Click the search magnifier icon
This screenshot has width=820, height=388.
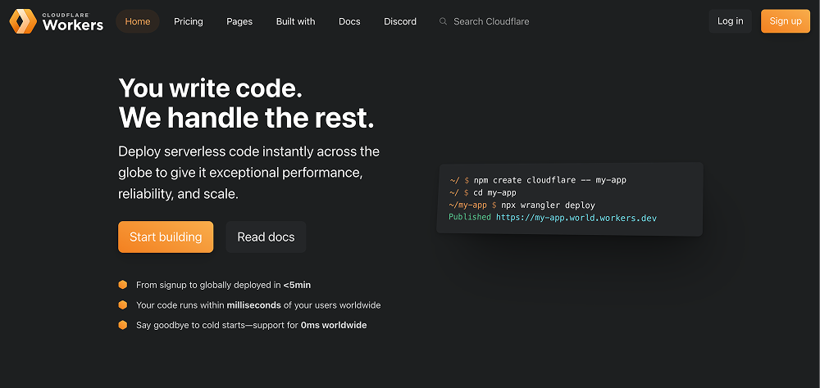coord(443,21)
